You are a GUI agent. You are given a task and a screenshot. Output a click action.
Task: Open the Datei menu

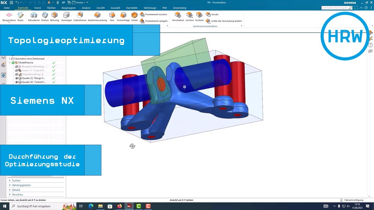(6, 8)
